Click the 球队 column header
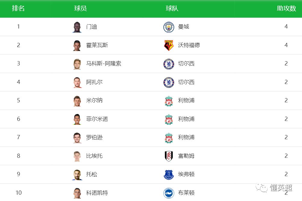Viewport: 302px width, 201px height. (172, 8)
